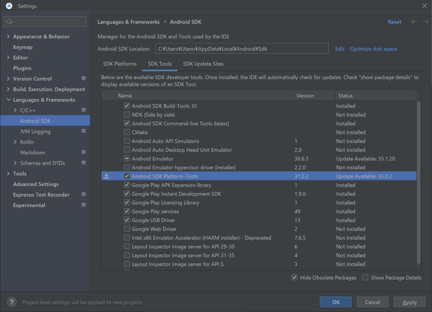Select Layout Inspector image server API 31-35 row

coord(259,255)
